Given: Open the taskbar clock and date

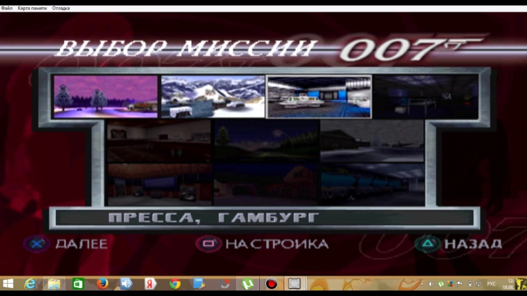Looking at the screenshot, I should 508,284.
